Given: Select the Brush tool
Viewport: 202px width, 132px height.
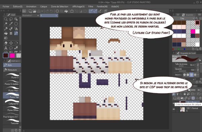Looking at the screenshot, I should pos(11,28).
